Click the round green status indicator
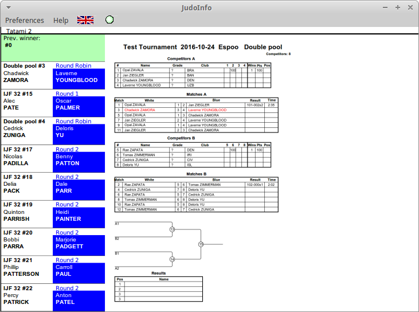The image size is (419, 312). pos(109,20)
